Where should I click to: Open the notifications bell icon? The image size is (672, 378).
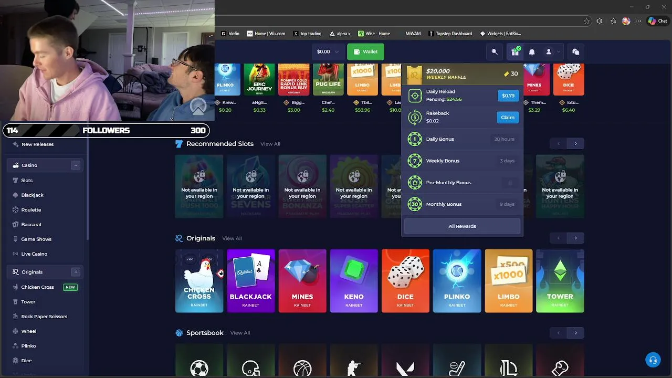(532, 52)
